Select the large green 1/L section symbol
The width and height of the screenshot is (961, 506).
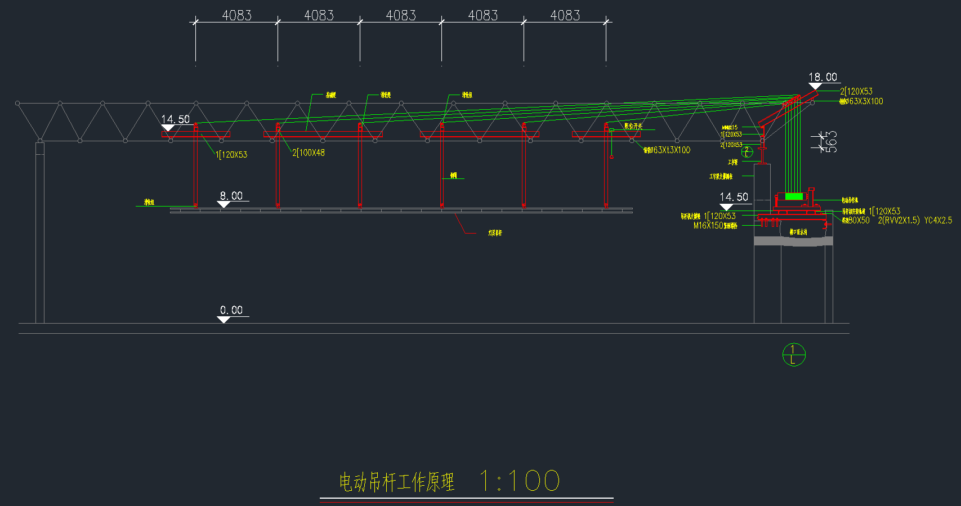[794, 355]
